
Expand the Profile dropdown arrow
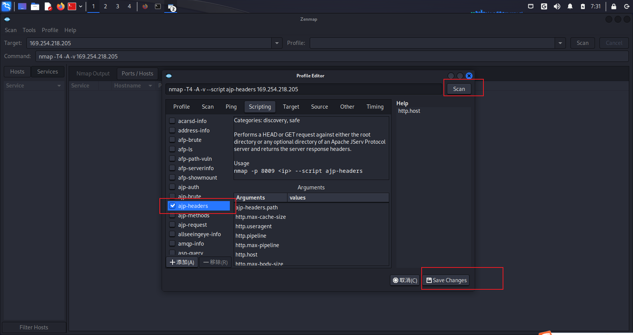click(x=560, y=43)
